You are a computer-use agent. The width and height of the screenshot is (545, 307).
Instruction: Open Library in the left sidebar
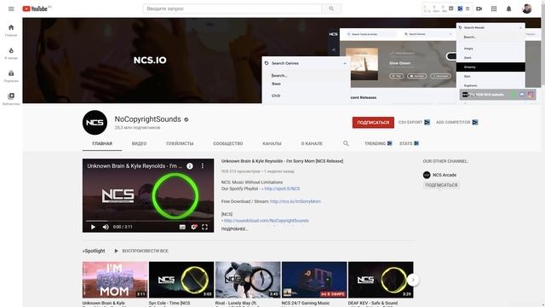point(11,99)
